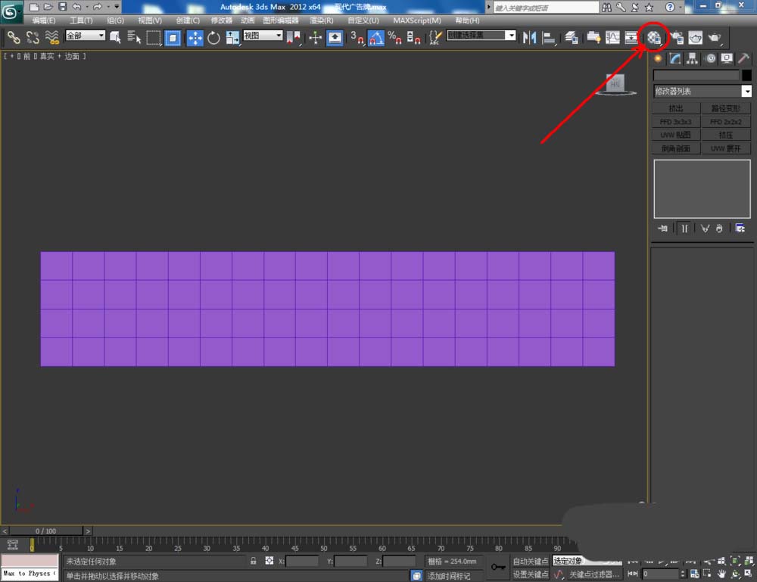Screen dimensions: 757x582
Task: Open the 渲染(R) menu
Action: 322,20
